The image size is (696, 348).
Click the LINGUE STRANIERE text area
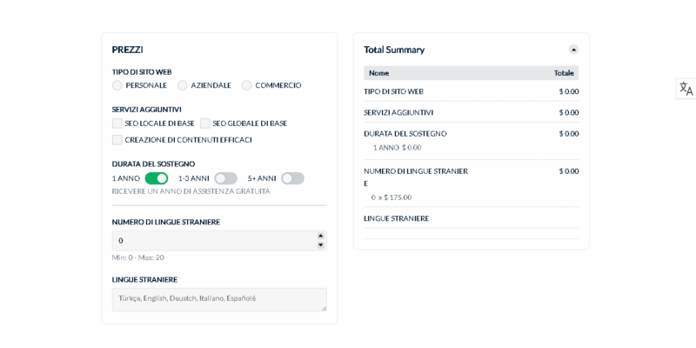point(219,299)
